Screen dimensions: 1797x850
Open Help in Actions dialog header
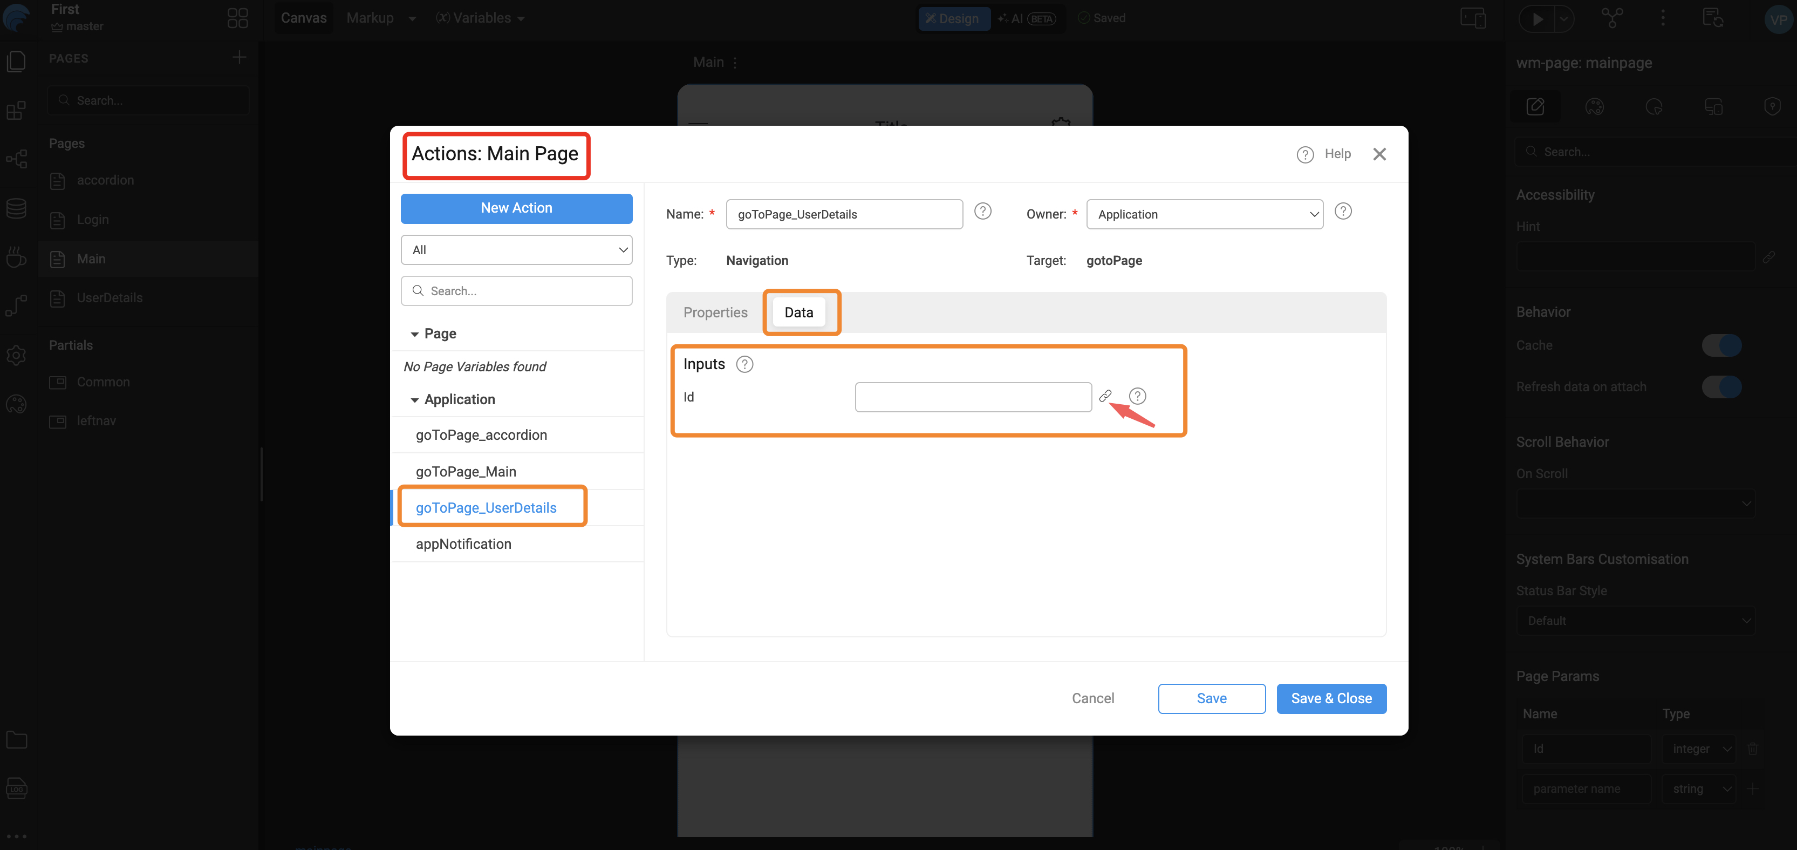[x=1324, y=154]
